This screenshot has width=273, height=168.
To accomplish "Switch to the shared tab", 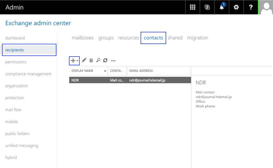I will (x=175, y=38).
